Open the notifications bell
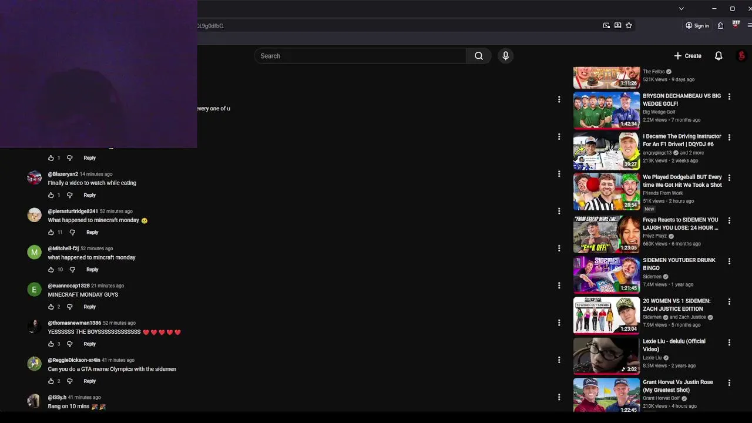752x423 pixels. point(719,56)
